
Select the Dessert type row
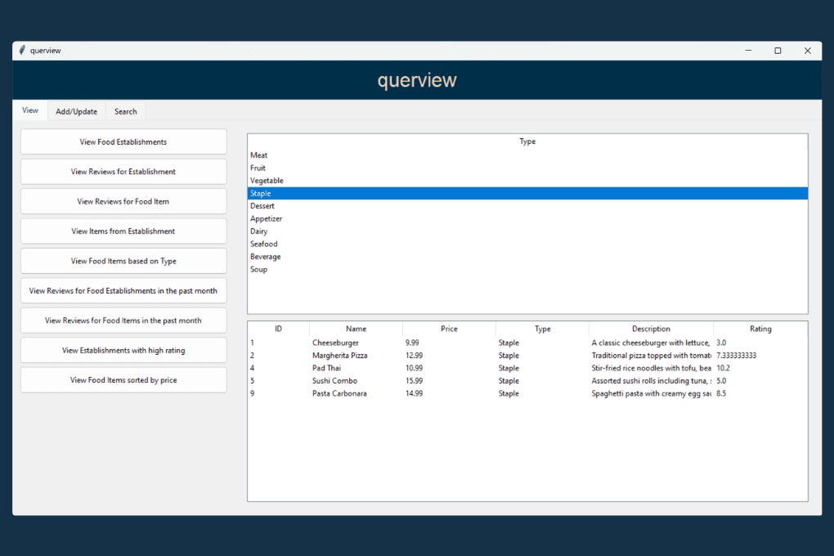pyautogui.click(x=527, y=206)
